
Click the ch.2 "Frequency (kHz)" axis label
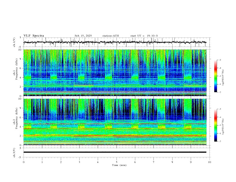(17, 118)
